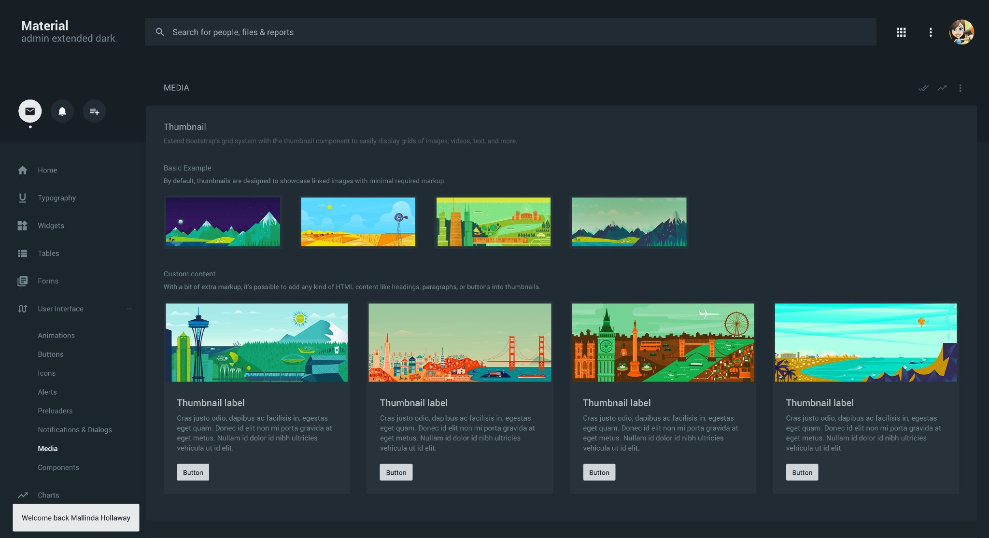
Task: Open notifications bell icon
Action: pos(62,111)
